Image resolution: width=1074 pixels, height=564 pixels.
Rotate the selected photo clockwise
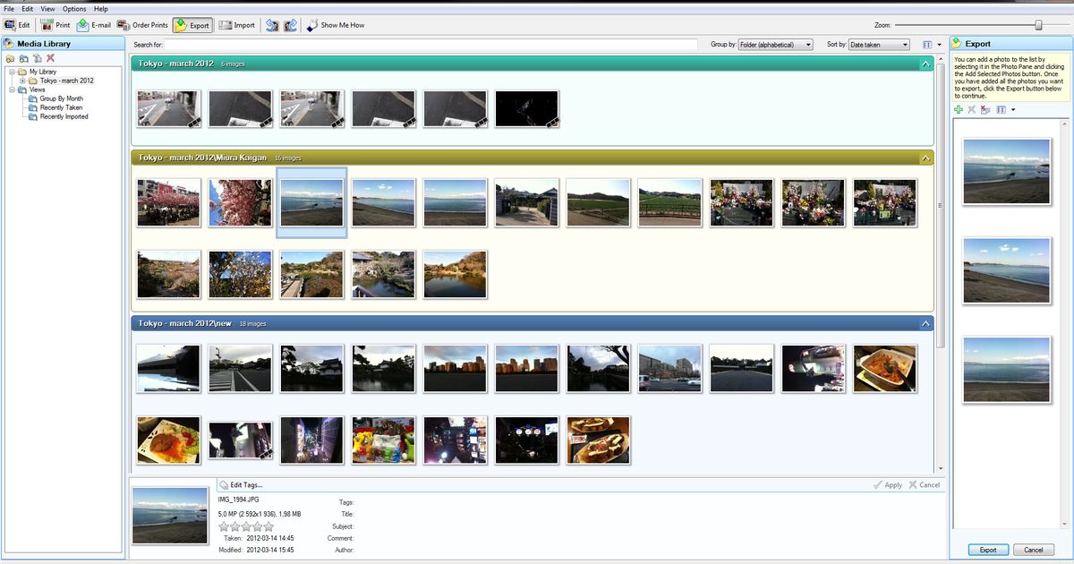coord(289,25)
